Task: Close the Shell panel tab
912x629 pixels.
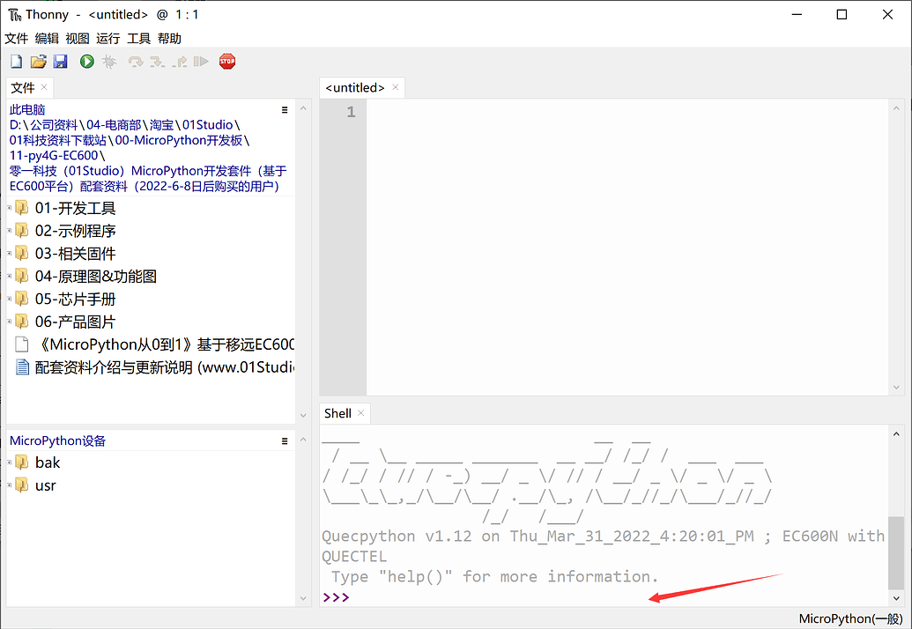Action: tap(360, 413)
